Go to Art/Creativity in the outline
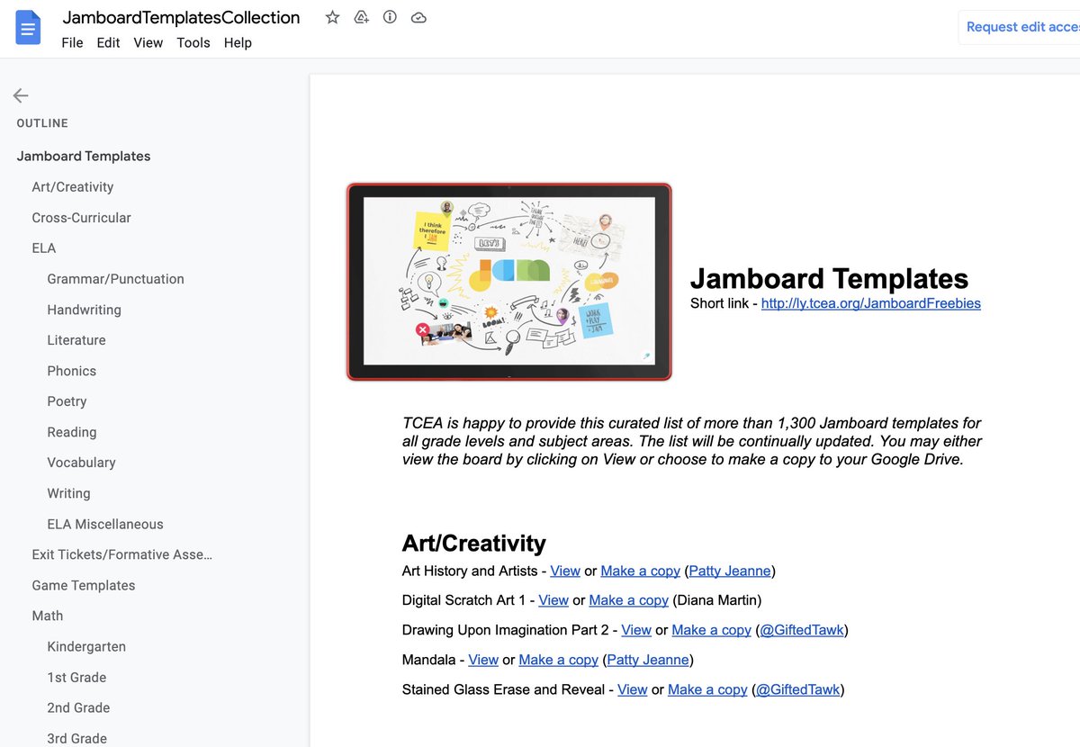Screen dimensions: 1080x747 (73, 186)
